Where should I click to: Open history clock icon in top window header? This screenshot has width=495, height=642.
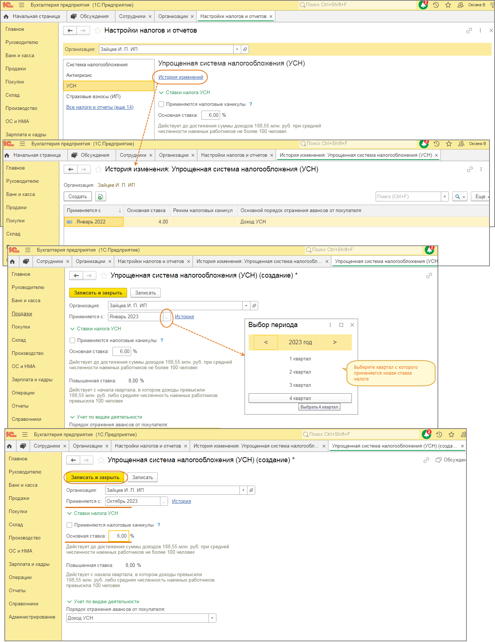436,5
